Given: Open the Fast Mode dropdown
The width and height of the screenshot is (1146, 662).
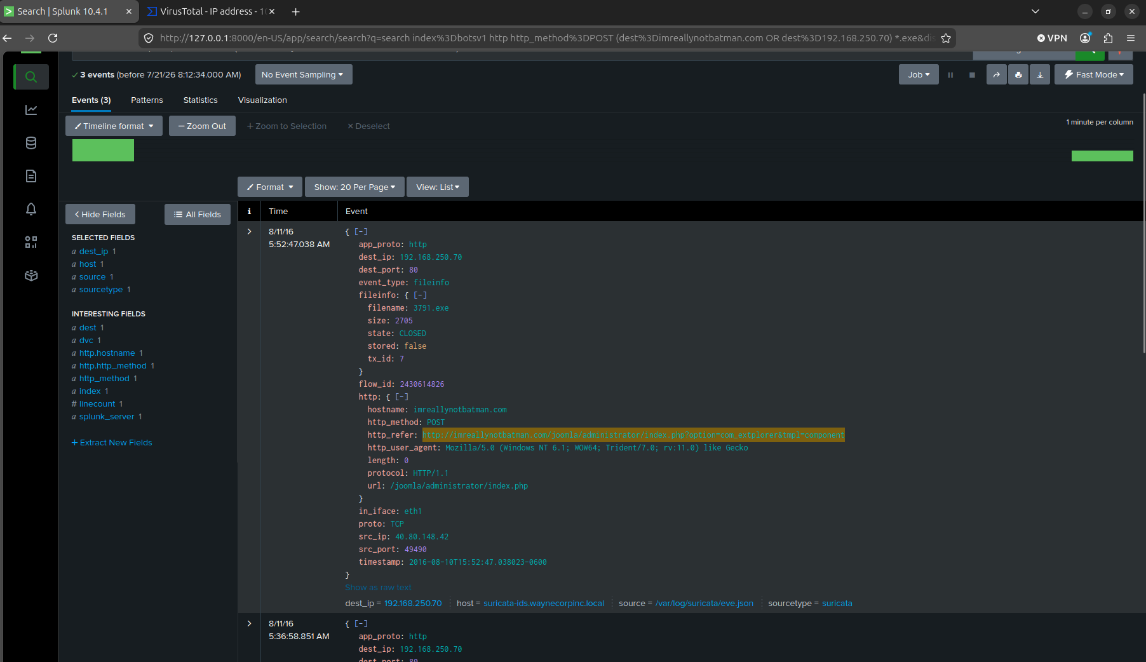Looking at the screenshot, I should pyautogui.click(x=1094, y=74).
